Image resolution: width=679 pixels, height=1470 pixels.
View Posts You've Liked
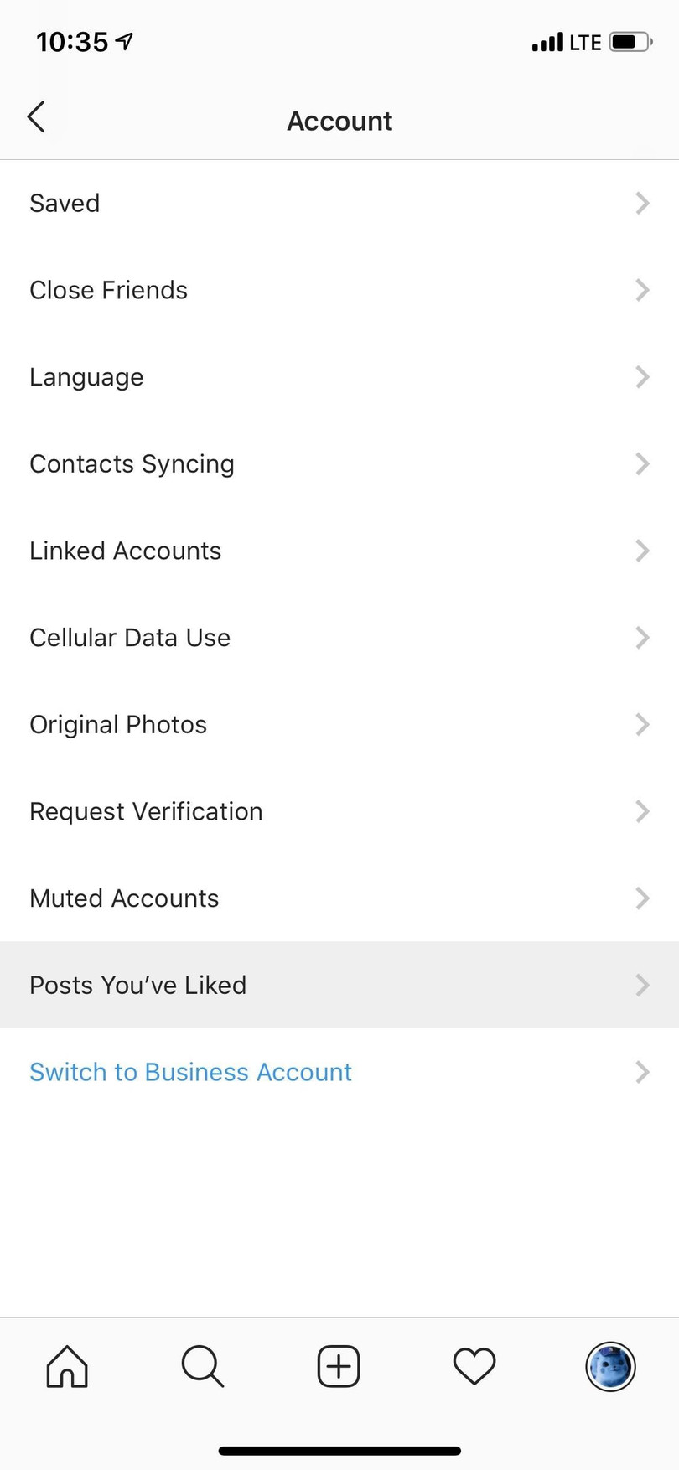coord(138,986)
